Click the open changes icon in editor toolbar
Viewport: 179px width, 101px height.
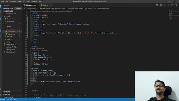[157, 5]
